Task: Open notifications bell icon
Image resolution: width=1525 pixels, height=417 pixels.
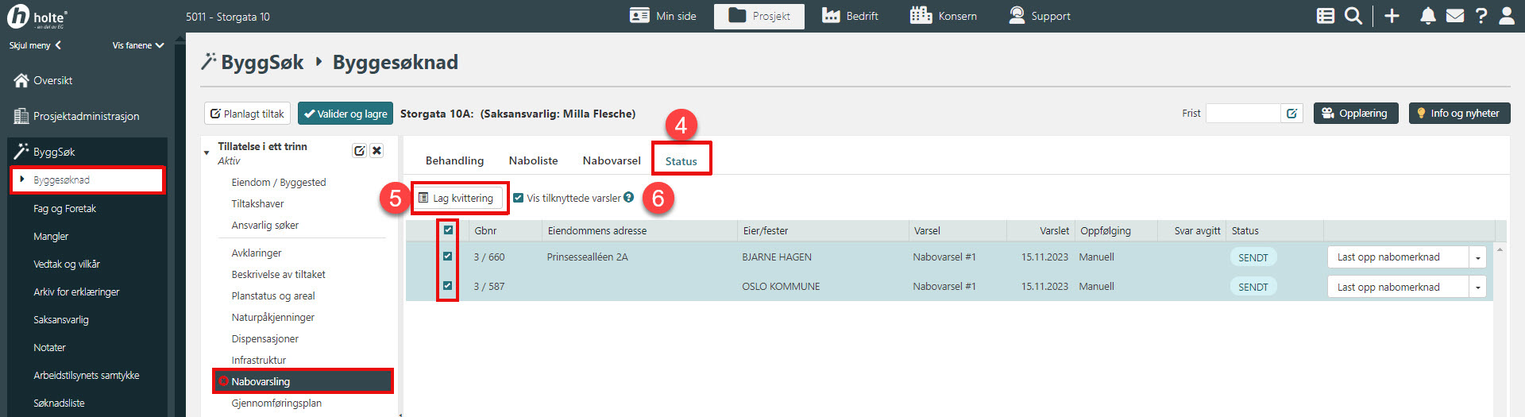Action: click(1427, 16)
